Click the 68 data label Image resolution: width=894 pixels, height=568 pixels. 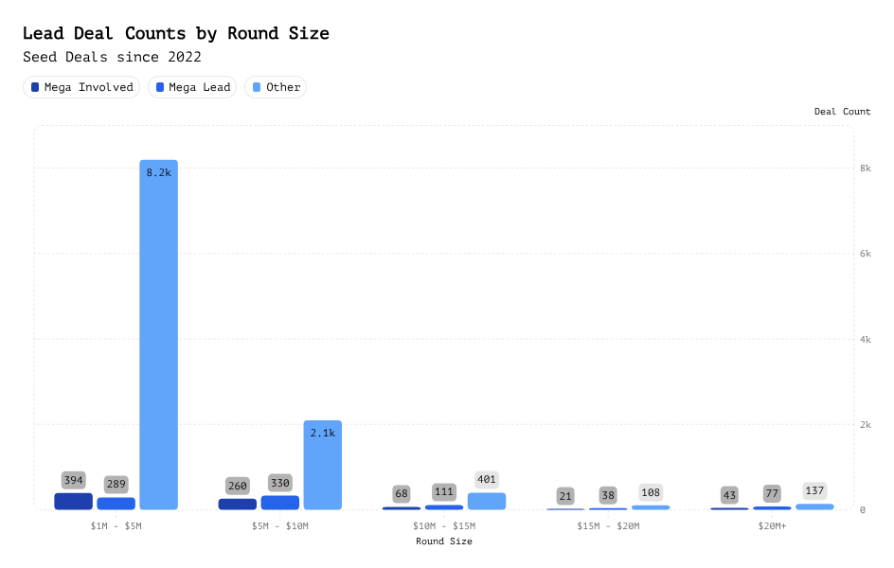click(x=402, y=494)
